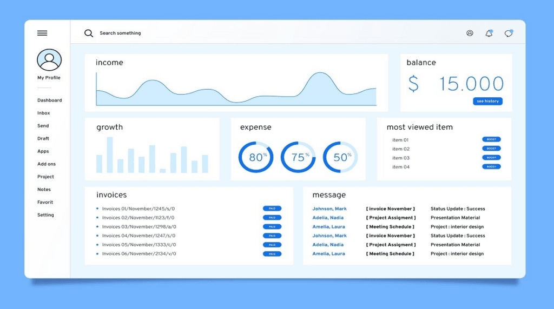Boost item 01 in most viewed
The width and height of the screenshot is (554, 309).
(x=491, y=139)
